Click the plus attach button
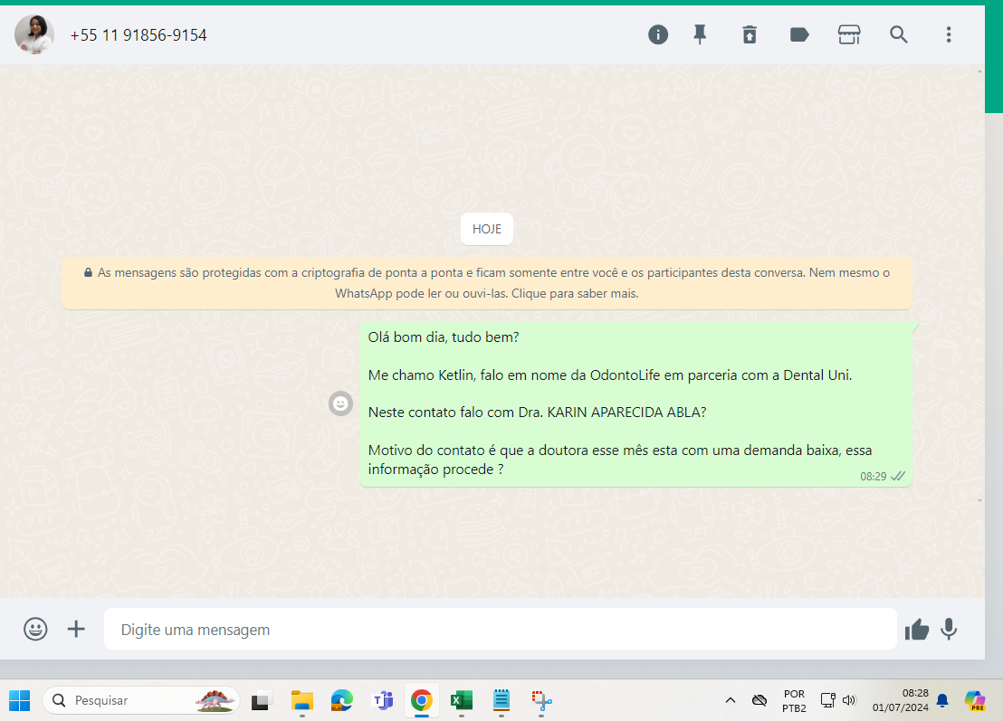Screen dimensions: 1003x721 pos(77,629)
